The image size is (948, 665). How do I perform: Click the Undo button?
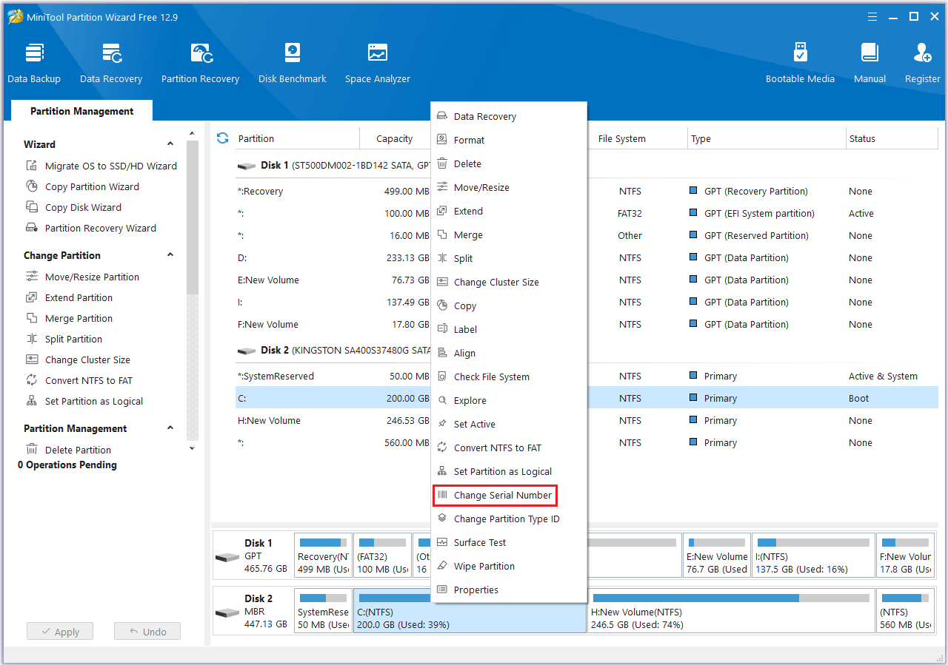click(x=147, y=632)
